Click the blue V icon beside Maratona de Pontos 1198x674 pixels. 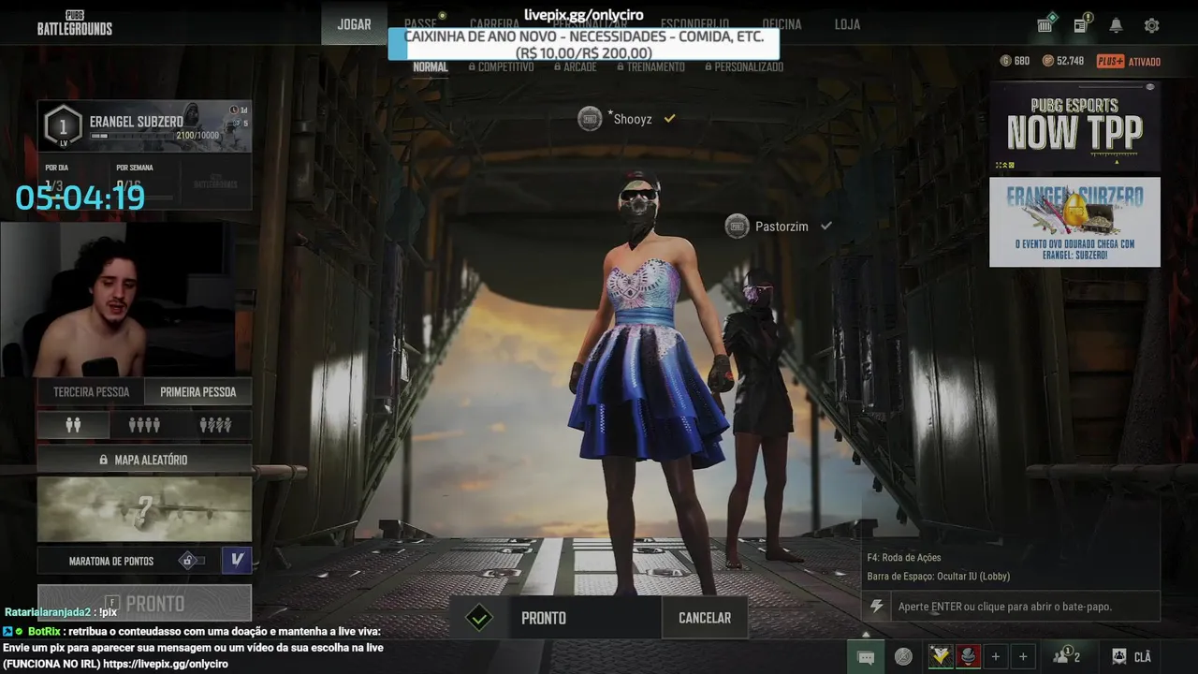237,560
